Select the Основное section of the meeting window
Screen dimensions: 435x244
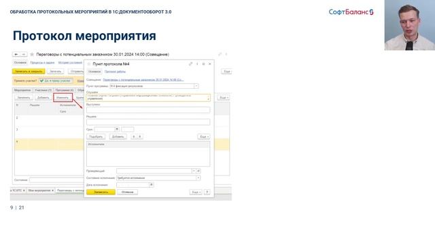[x=20, y=63]
